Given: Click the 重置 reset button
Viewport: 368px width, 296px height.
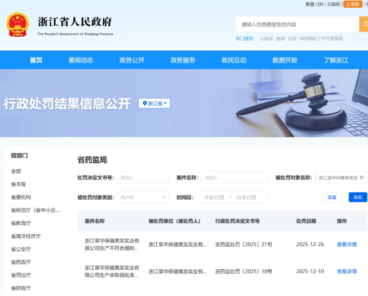Looking at the screenshot, I should (x=332, y=198).
